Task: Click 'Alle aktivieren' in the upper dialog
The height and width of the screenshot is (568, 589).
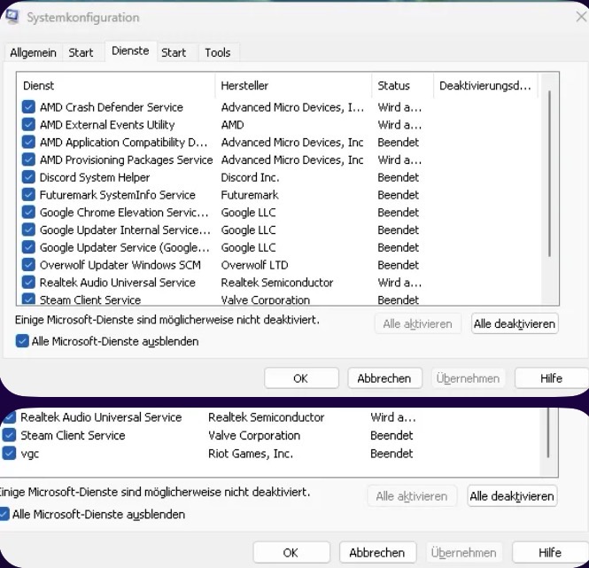Action: coord(418,323)
